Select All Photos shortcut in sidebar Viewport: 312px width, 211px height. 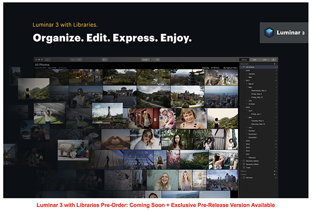pos(259,67)
